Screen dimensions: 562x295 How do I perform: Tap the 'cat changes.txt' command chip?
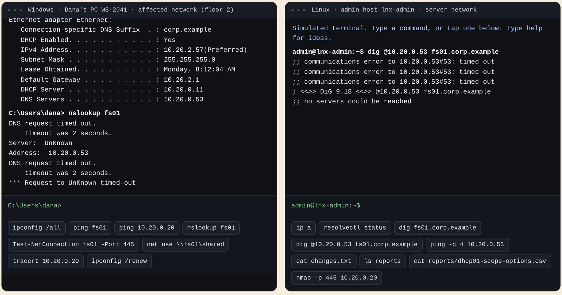(324, 261)
